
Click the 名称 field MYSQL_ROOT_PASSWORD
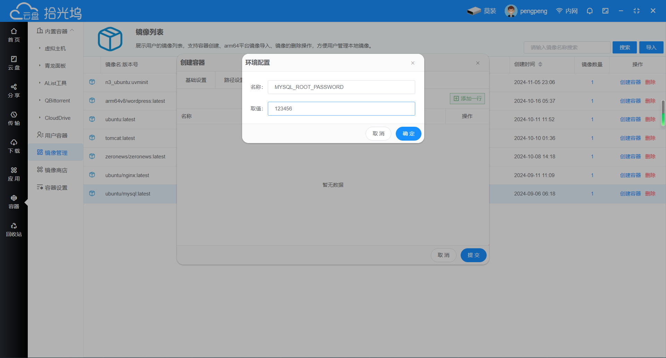click(341, 87)
